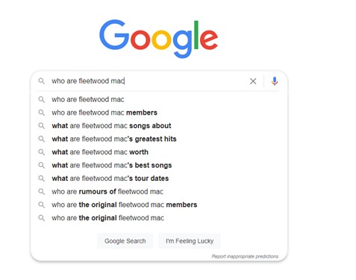Click the magnifier icon inside the search field

[x=42, y=81]
